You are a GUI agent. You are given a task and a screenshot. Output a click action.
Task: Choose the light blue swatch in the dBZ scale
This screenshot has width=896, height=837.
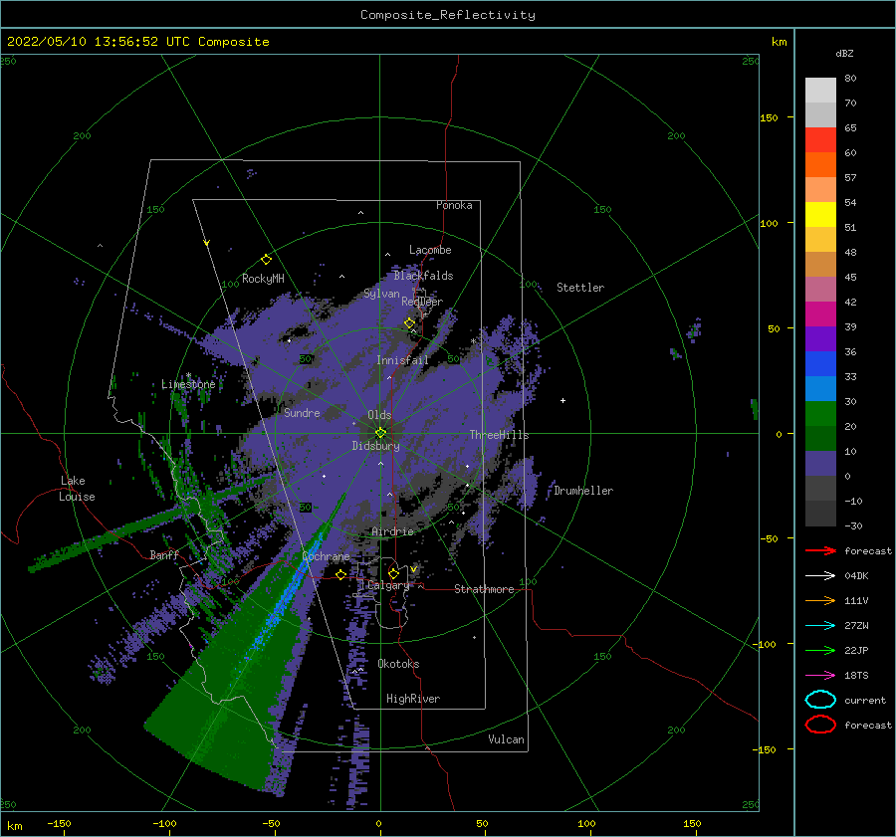820,388
